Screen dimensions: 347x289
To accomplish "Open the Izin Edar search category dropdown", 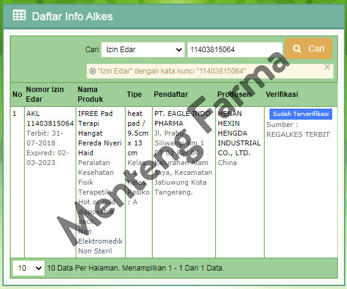I will (143, 50).
